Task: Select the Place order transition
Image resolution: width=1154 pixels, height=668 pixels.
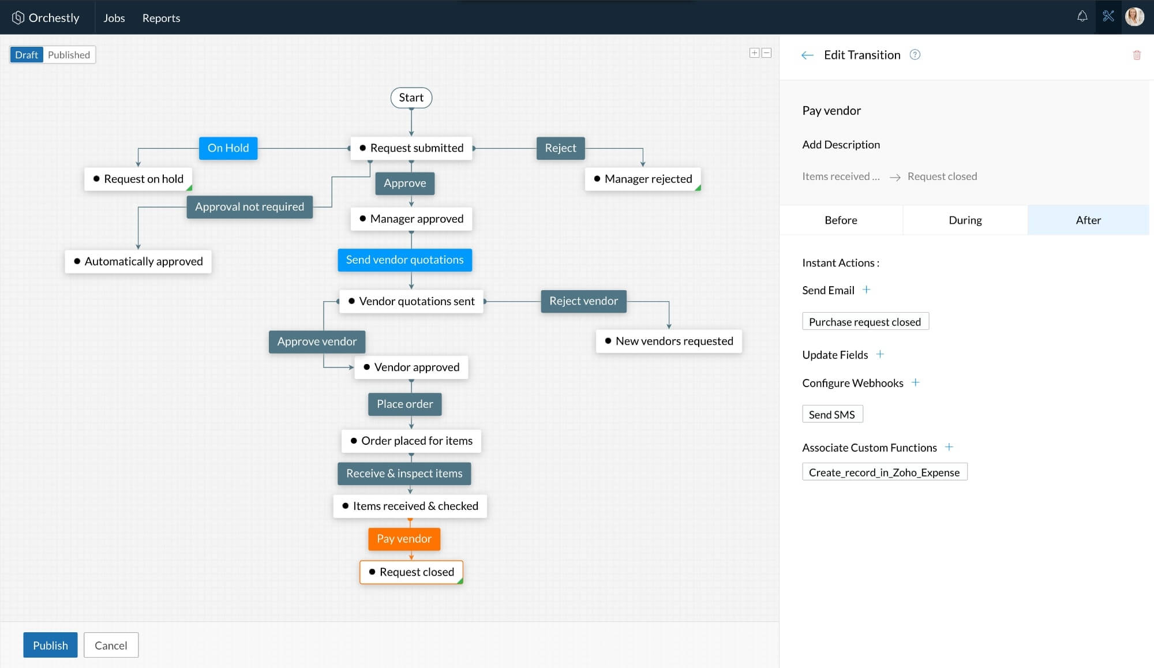Action: click(405, 404)
